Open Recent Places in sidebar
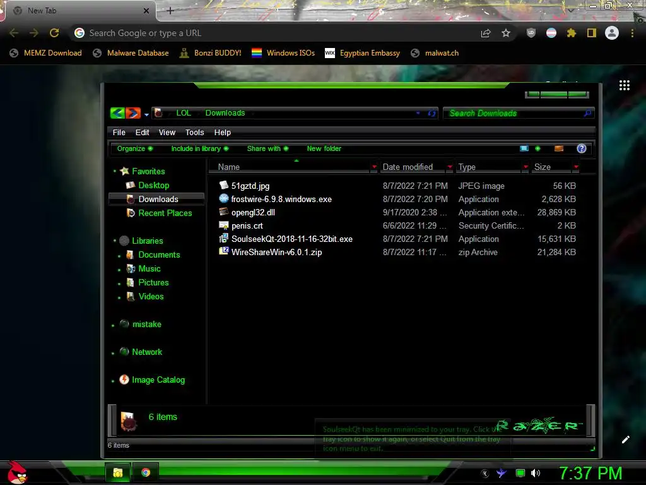The height and width of the screenshot is (485, 646). (165, 213)
